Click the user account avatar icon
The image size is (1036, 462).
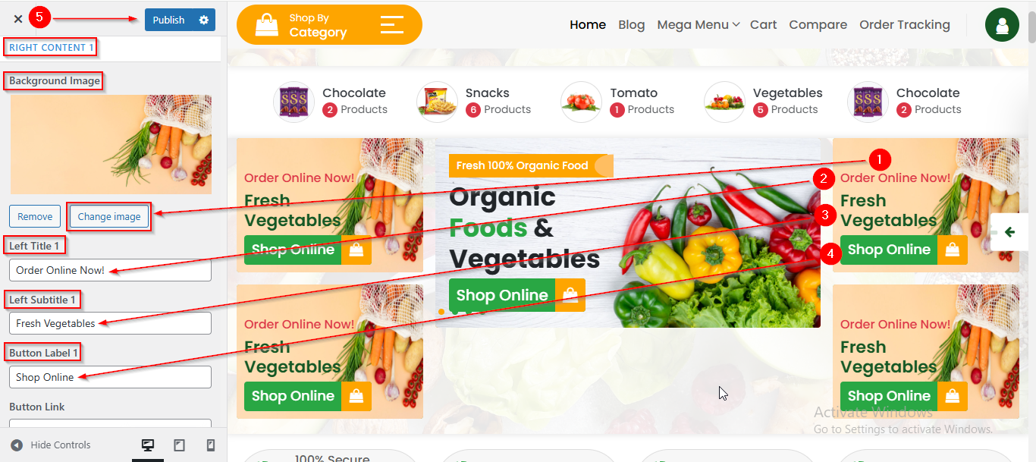click(1002, 25)
